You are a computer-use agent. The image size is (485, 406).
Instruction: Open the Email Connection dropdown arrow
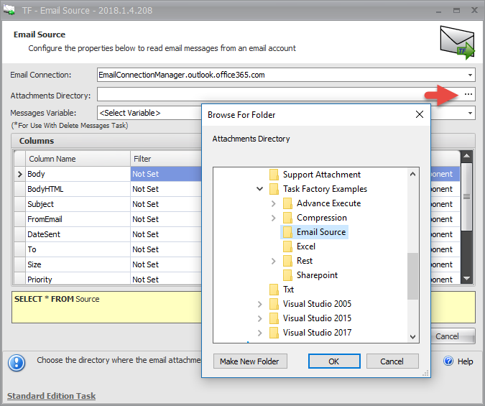coord(470,75)
